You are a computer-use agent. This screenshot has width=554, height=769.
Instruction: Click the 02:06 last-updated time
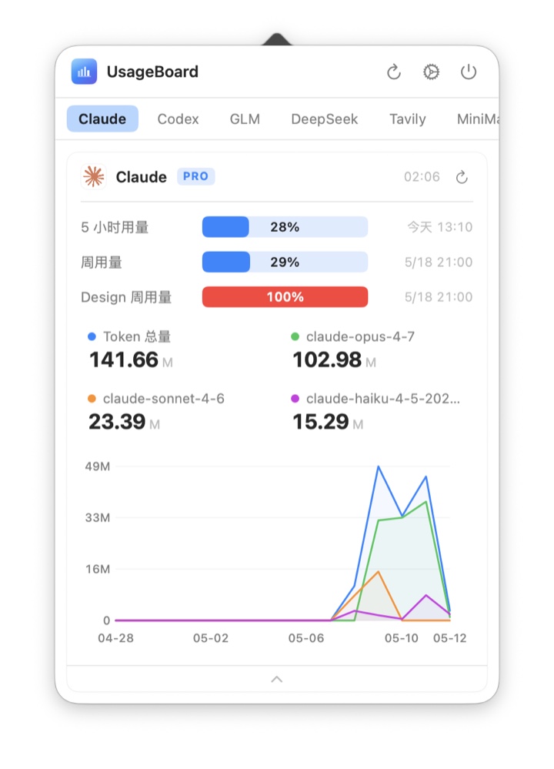click(422, 177)
